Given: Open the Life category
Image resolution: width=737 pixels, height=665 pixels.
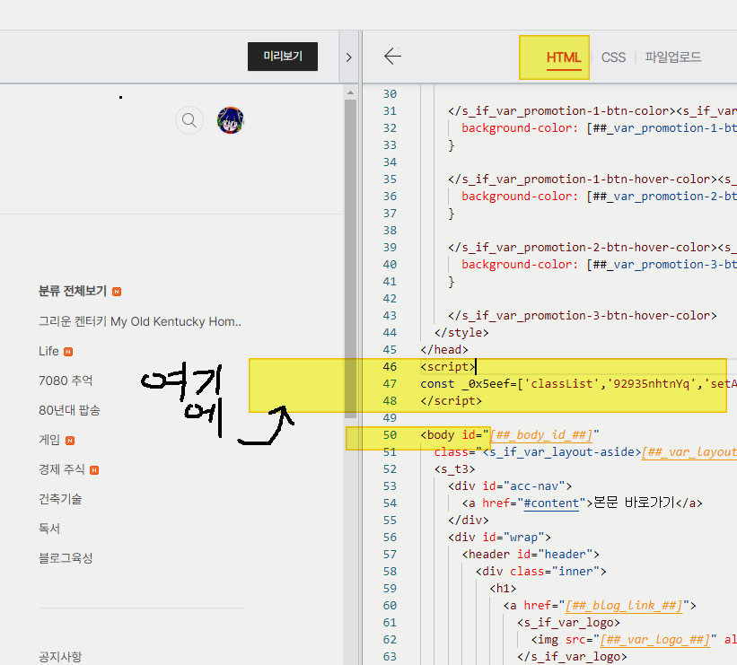Looking at the screenshot, I should click(x=48, y=351).
